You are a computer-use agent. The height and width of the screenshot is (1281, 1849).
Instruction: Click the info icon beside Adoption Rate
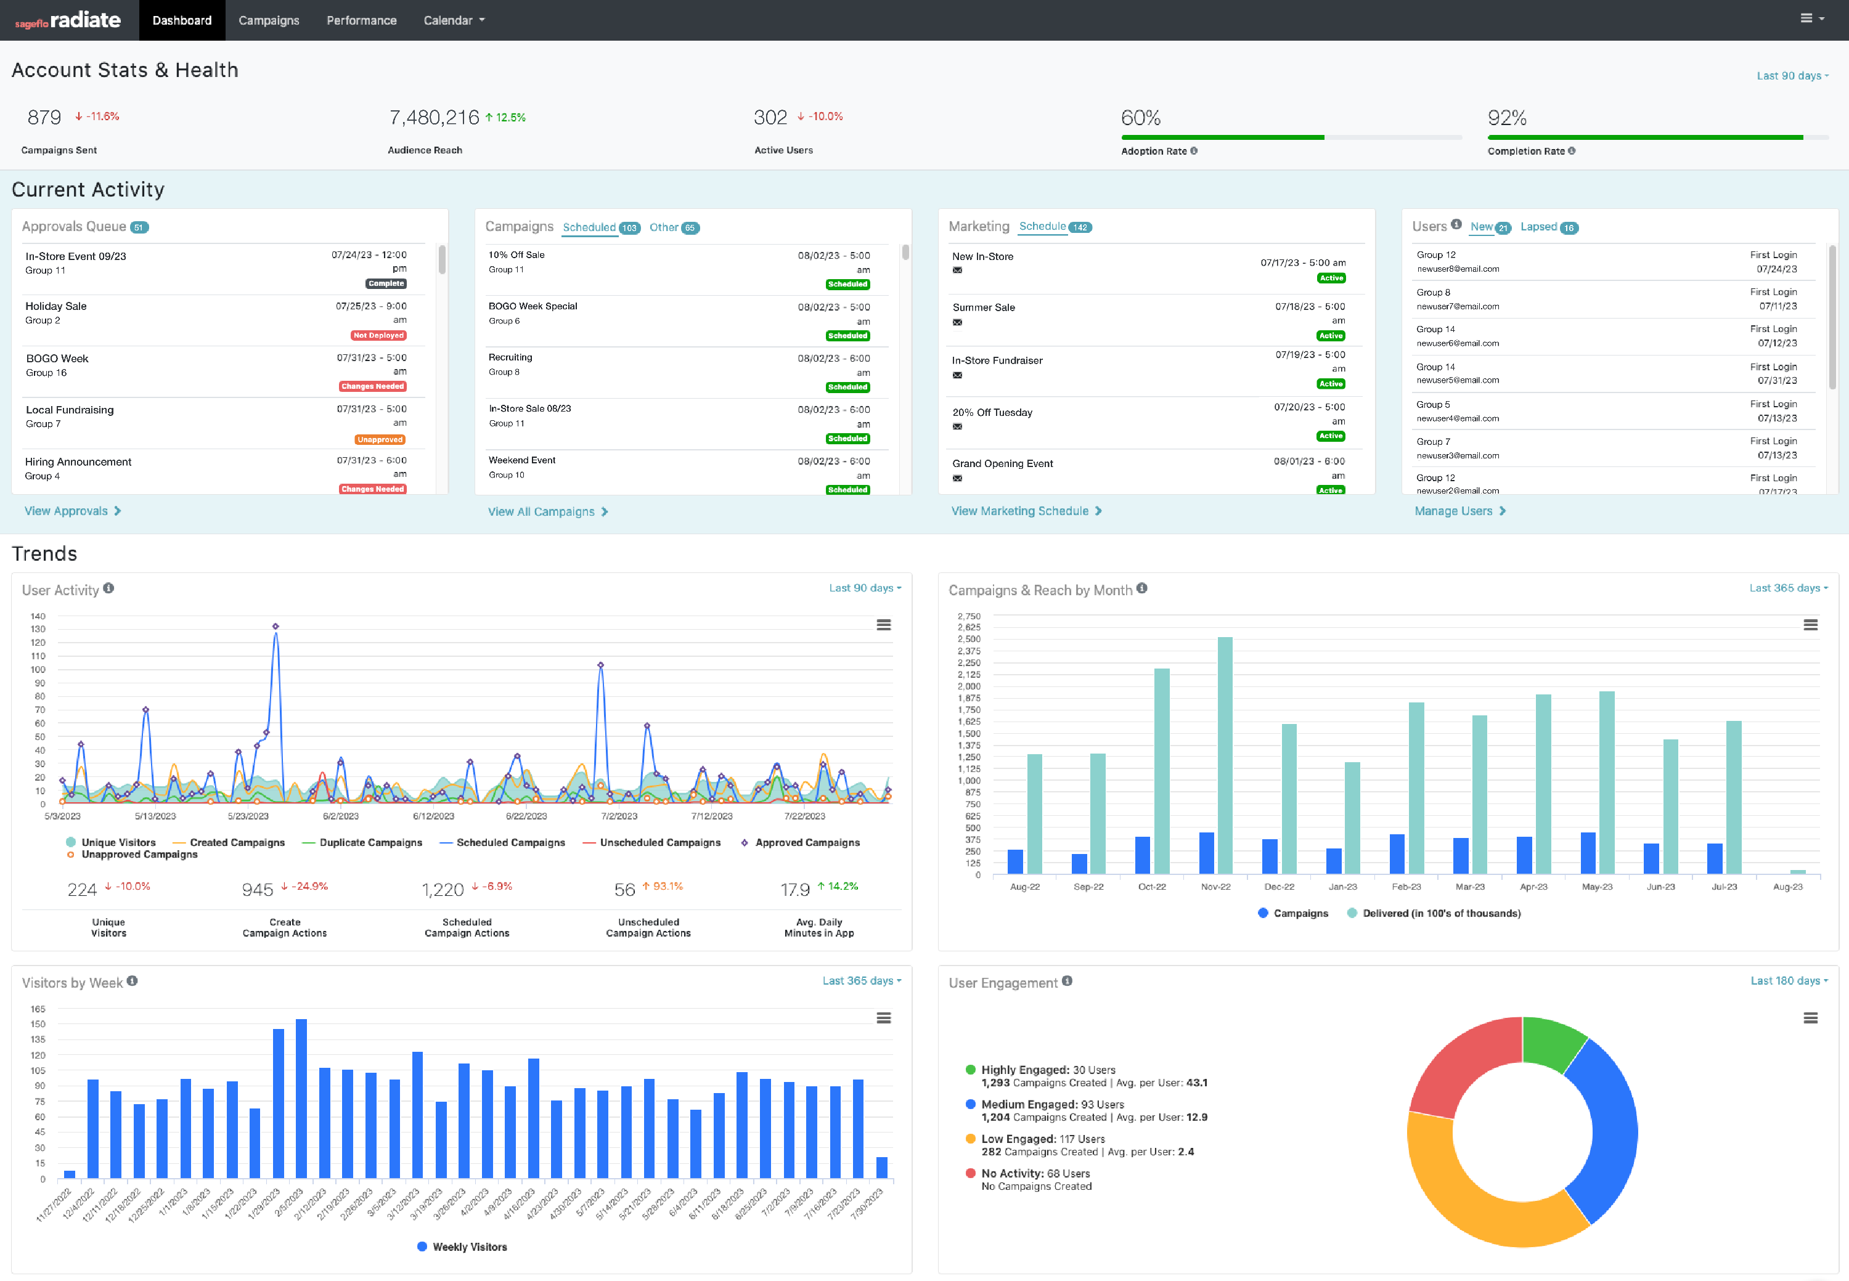point(1194,151)
